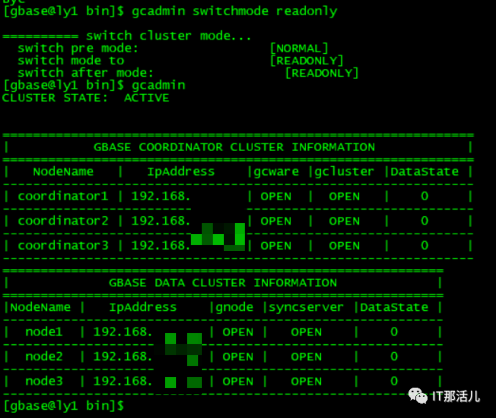Click the data cluster 'NodeName' header
The width and height of the screenshot is (496, 418).
(x=40, y=307)
